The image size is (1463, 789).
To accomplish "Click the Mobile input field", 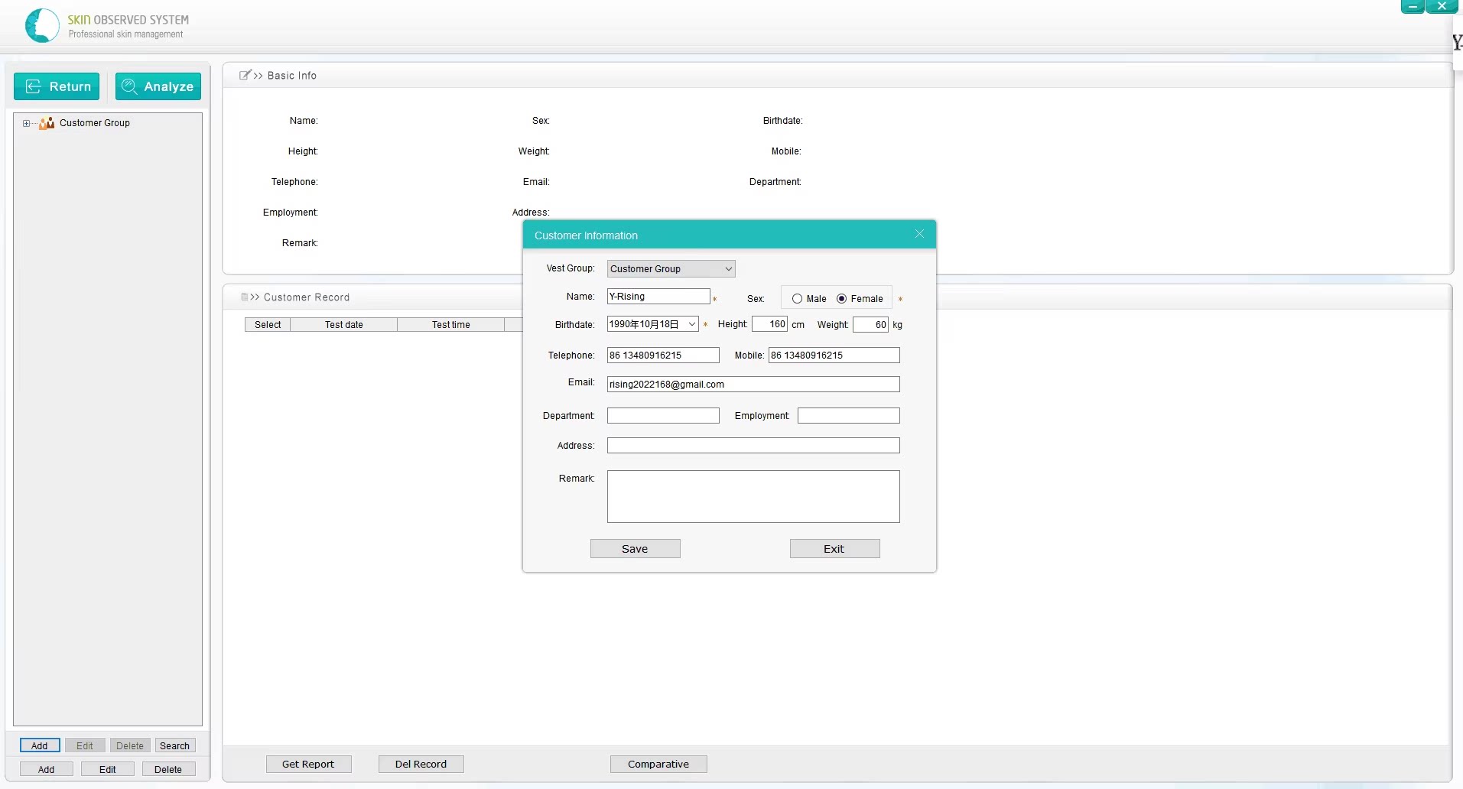I will pyautogui.click(x=834, y=355).
